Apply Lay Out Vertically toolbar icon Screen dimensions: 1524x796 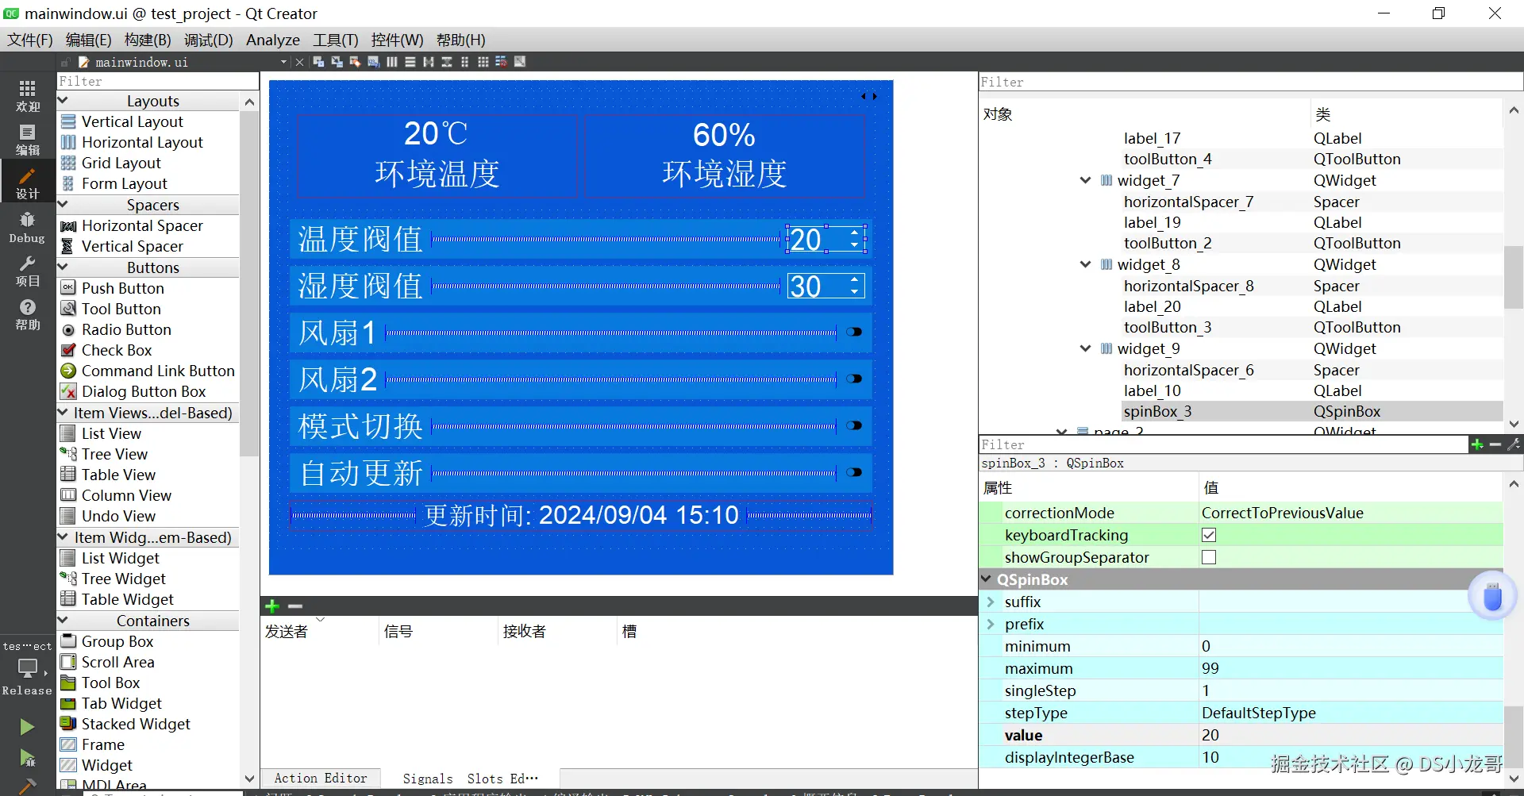410,62
